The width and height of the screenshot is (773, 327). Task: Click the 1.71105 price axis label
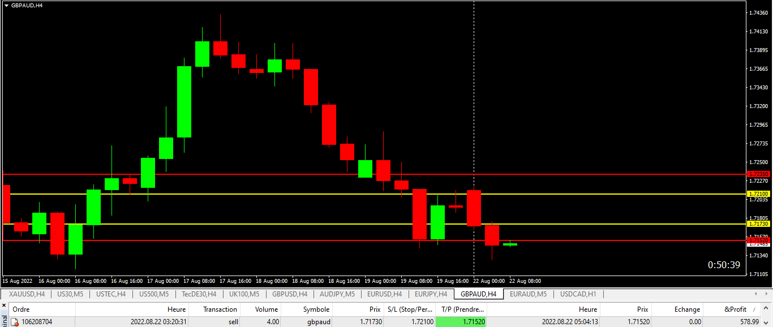[758, 274]
